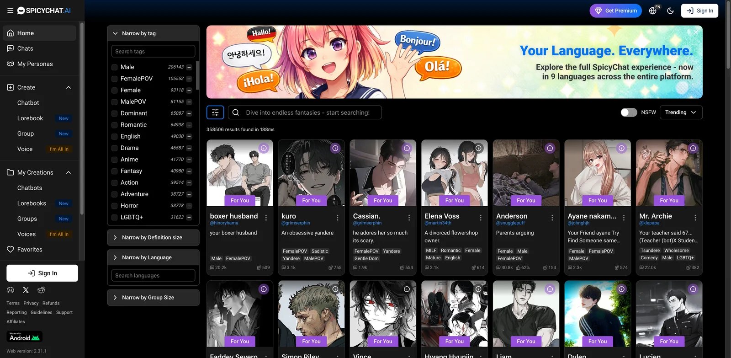Open Ayane nakam... card thumbnail

pos(598,173)
